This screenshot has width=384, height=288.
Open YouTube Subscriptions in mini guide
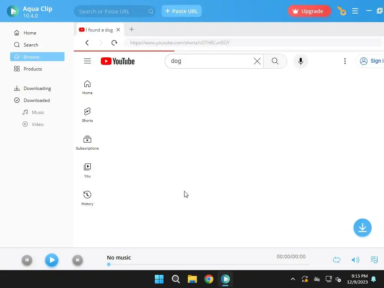pyautogui.click(x=87, y=142)
